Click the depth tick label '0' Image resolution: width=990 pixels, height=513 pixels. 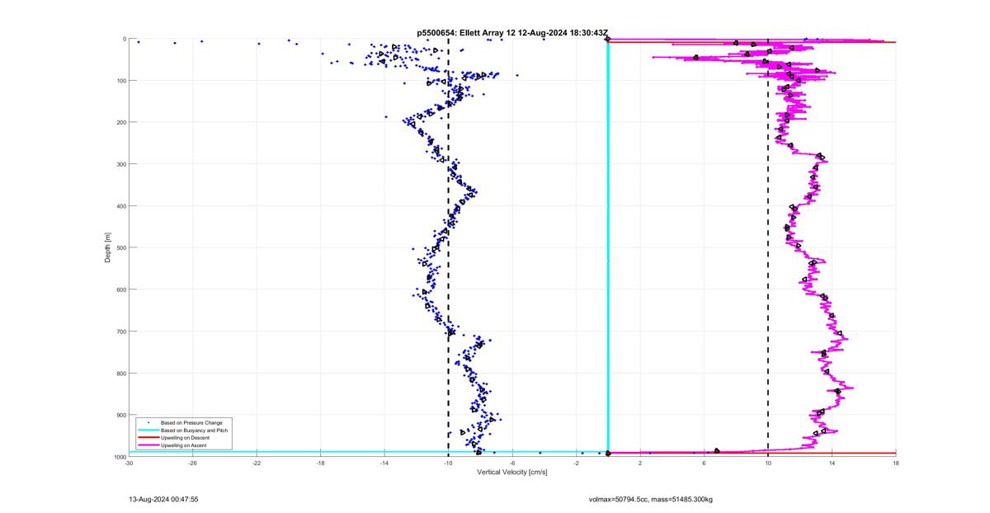[124, 39]
